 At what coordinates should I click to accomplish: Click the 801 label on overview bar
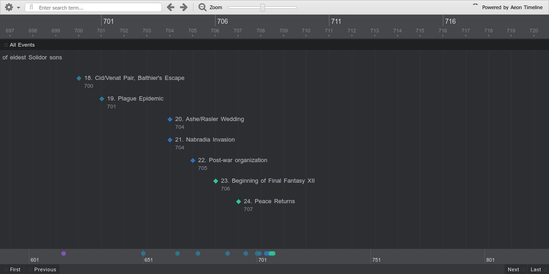pyautogui.click(x=490, y=260)
